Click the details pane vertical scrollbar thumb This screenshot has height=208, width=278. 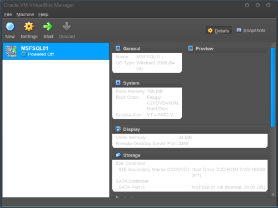(x=273, y=87)
